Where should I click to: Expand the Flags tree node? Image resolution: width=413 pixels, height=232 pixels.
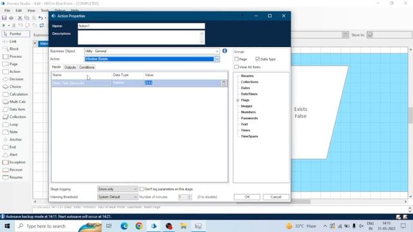point(237,101)
